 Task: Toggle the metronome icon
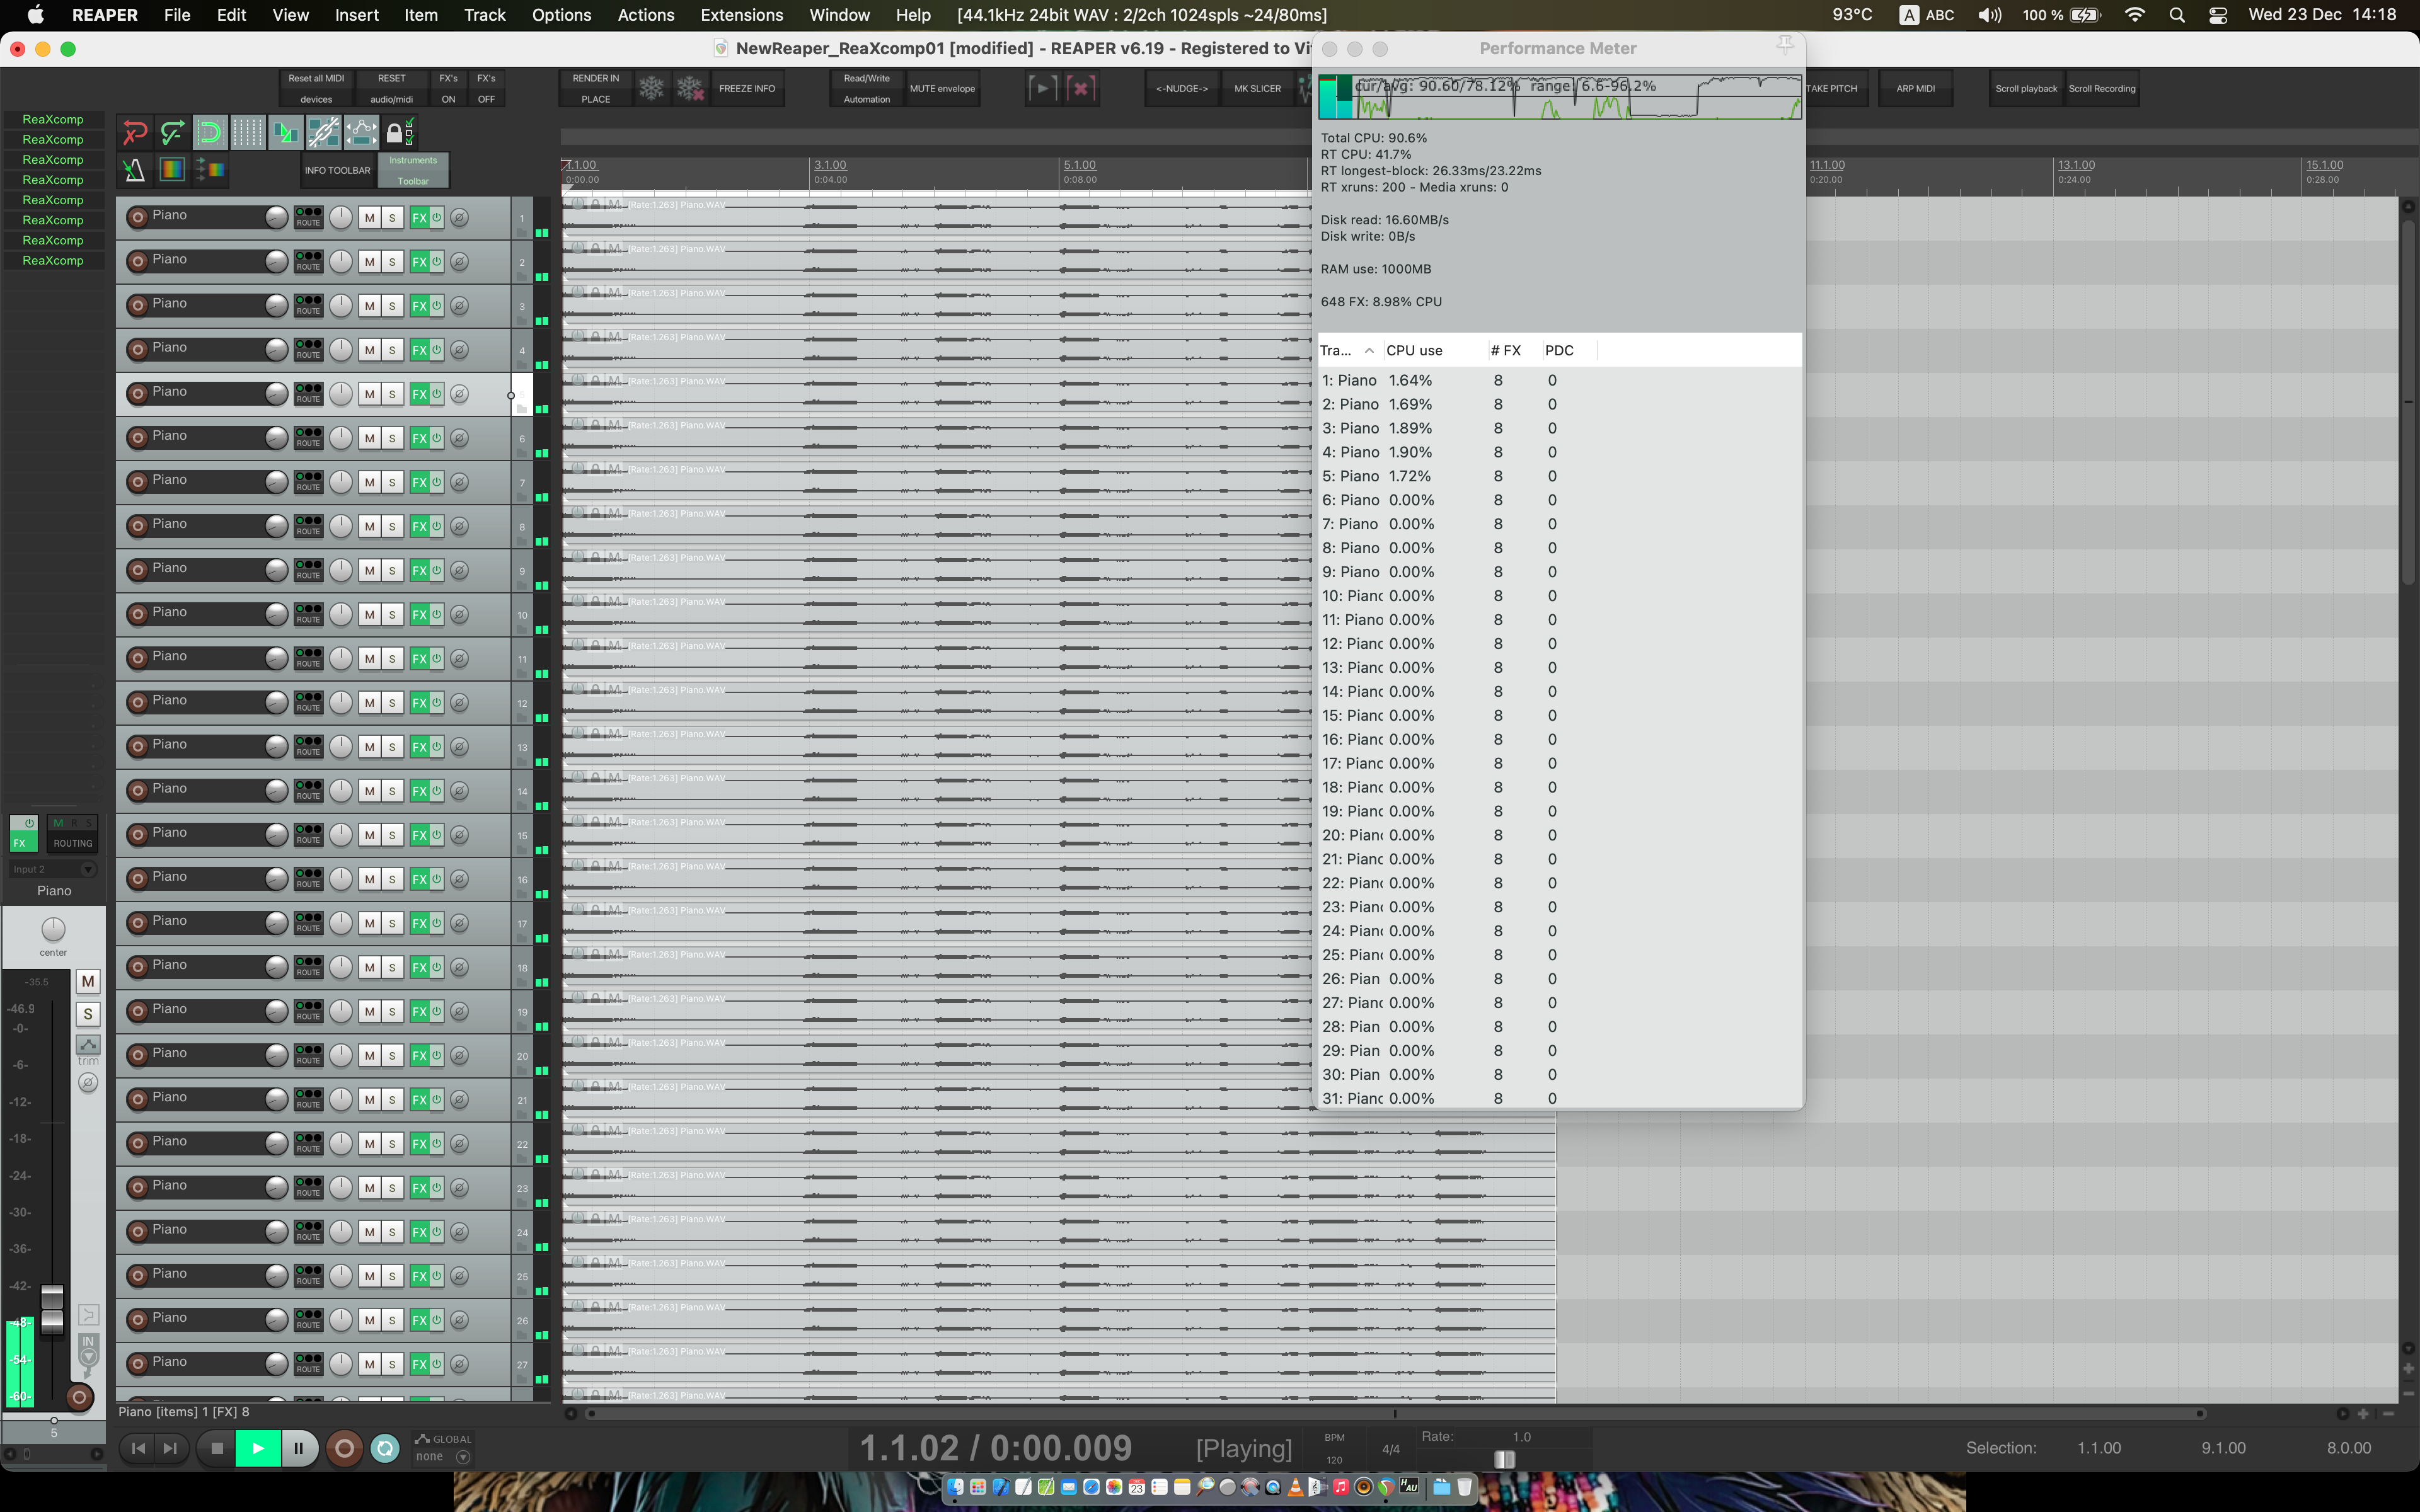click(x=135, y=170)
